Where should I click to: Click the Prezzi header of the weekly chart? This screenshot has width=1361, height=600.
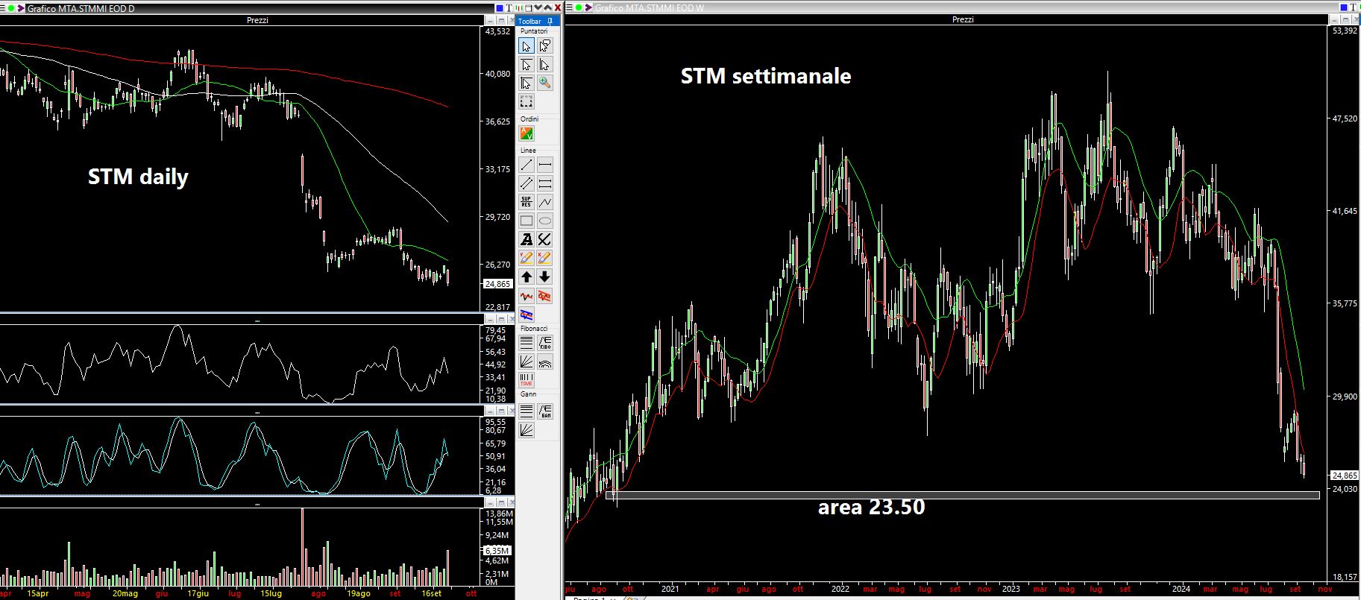point(963,19)
